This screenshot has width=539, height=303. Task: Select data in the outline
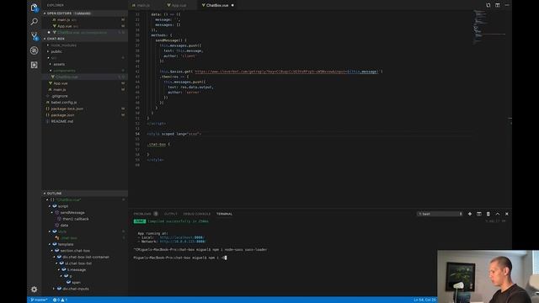(x=64, y=225)
